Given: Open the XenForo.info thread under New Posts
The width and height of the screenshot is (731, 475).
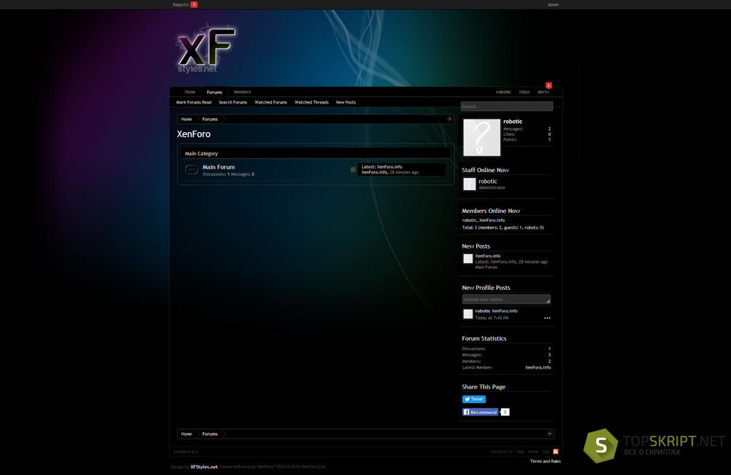Looking at the screenshot, I should (x=488, y=256).
